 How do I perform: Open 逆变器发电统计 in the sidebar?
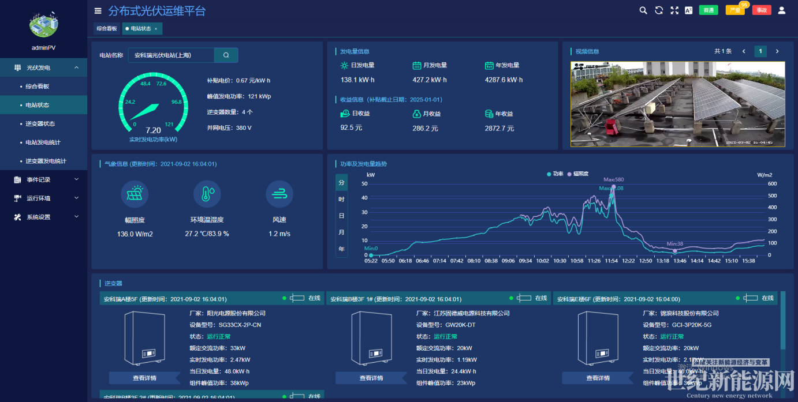coord(43,161)
